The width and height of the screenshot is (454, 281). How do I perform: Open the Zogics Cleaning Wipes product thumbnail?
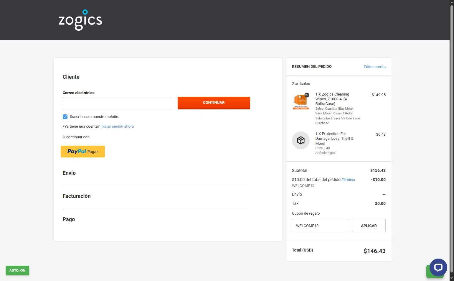coord(301,101)
